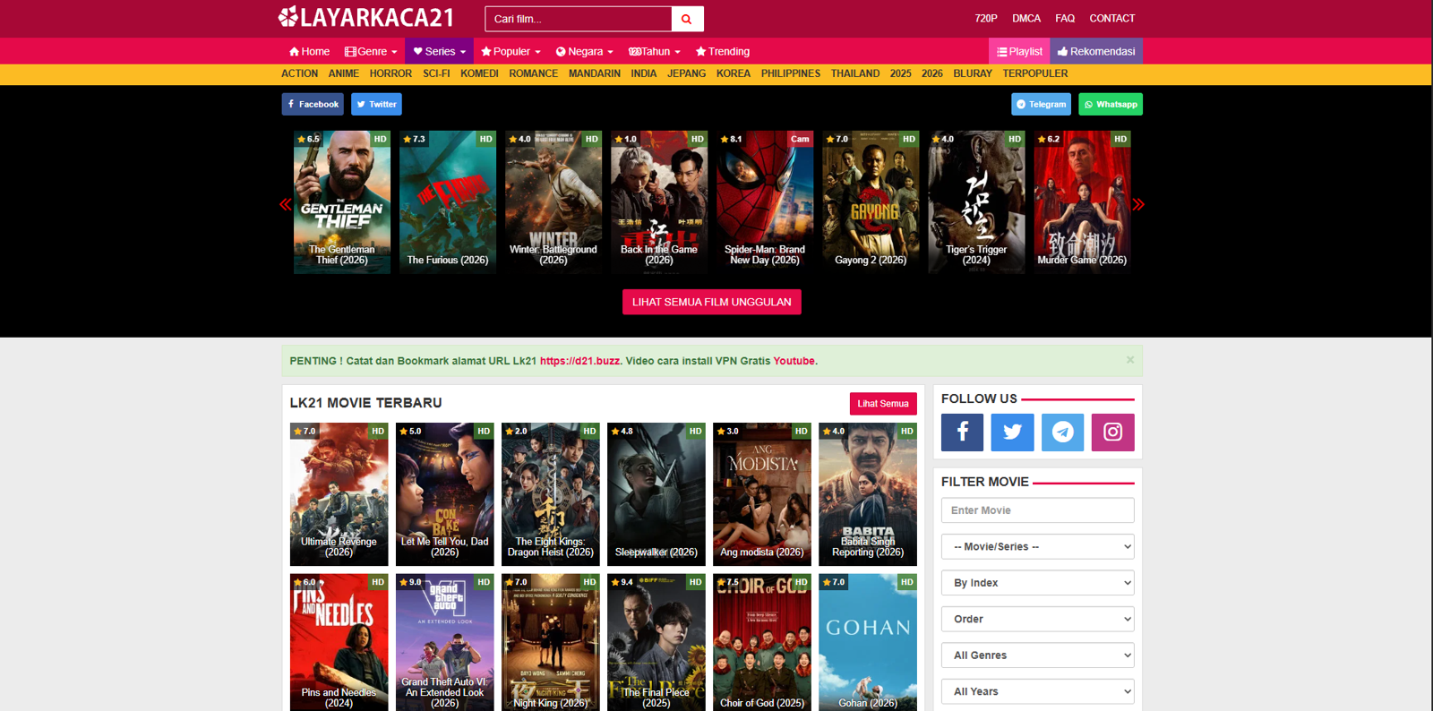
Task: Focus the Cari film search box
Action: tap(579, 19)
